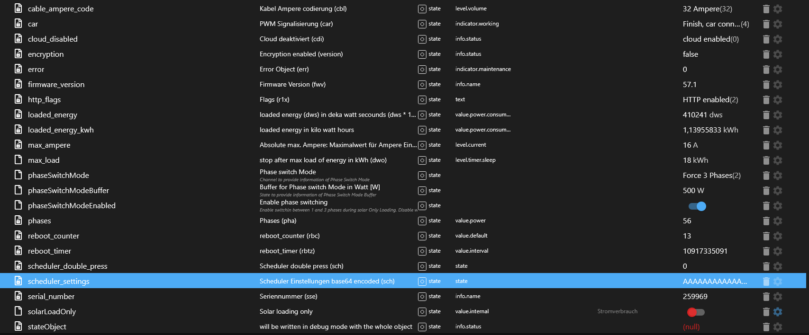The width and height of the screenshot is (809, 335).
Task: Click the 18 kWh value of max_load
Action: pyautogui.click(x=695, y=160)
